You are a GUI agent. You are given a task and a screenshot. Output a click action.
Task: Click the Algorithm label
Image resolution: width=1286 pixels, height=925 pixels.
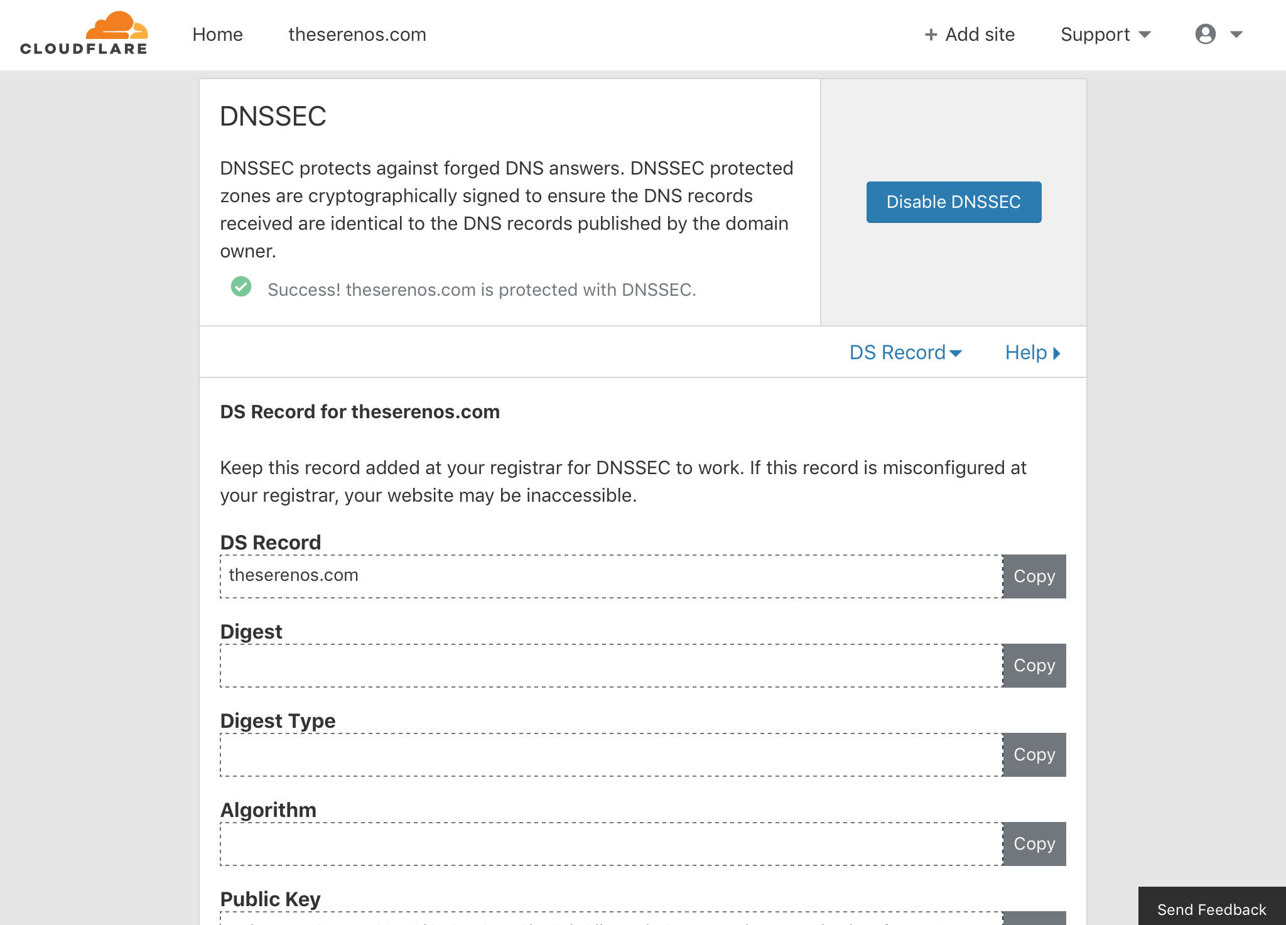(268, 810)
